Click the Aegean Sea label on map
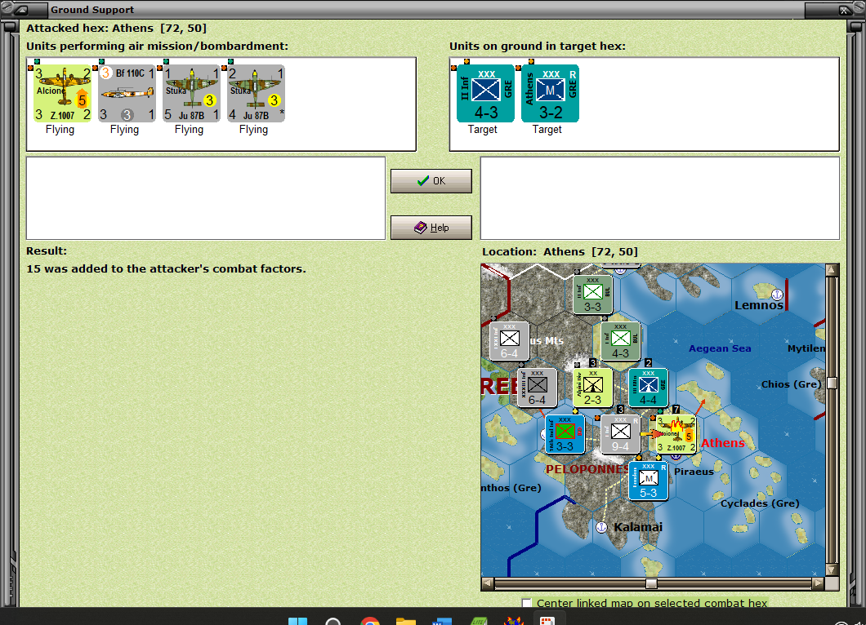This screenshot has height=625, width=866. [720, 348]
